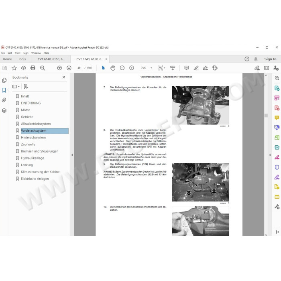
Task: Click the page number field
Action: tap(79, 68)
